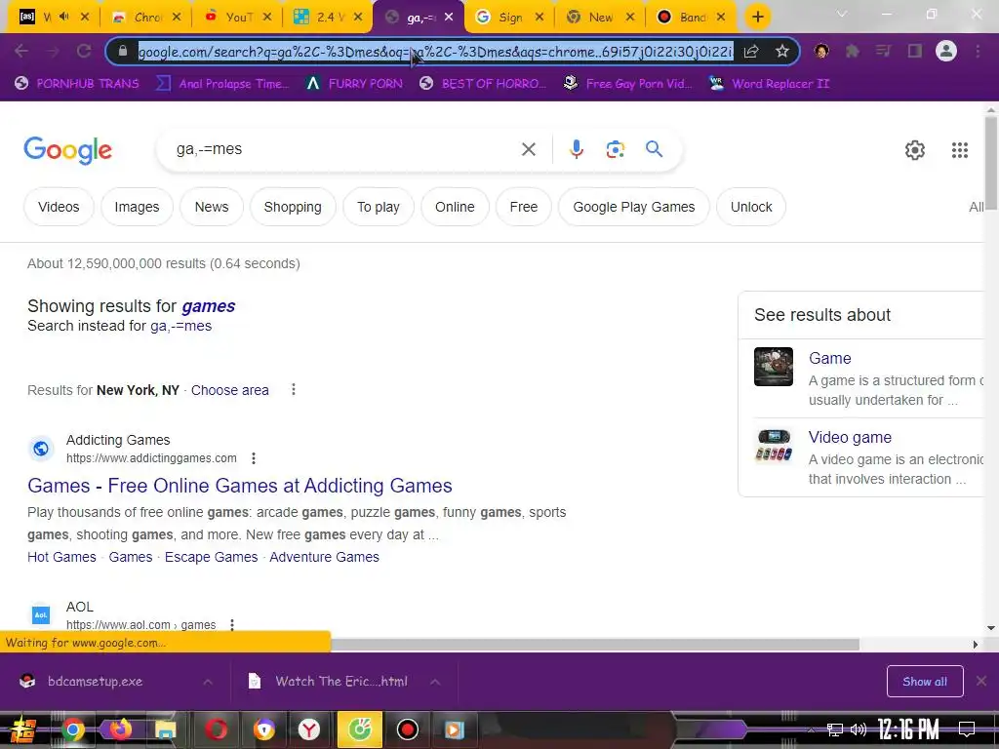Click the taskbar clock showing 12:16 PM
Screen dimensions: 999x749
point(908,729)
